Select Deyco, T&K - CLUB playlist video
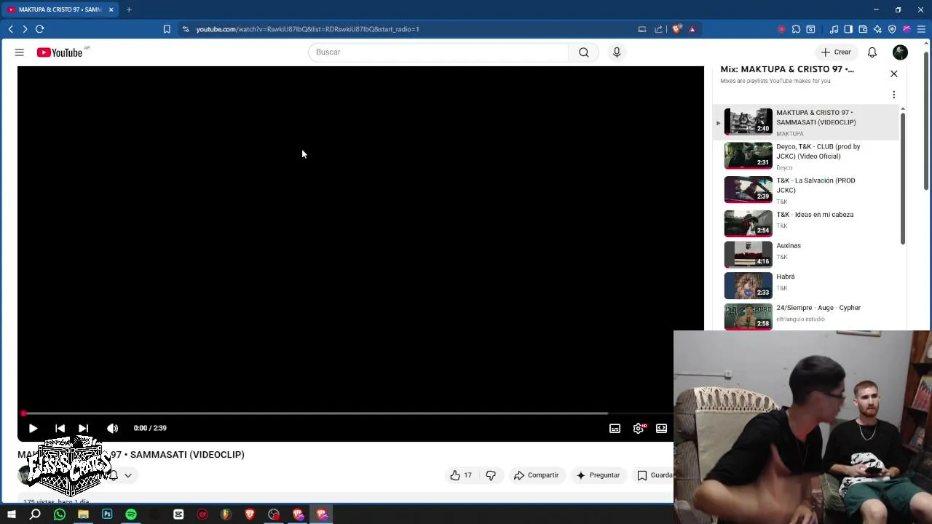932x524 pixels. click(x=807, y=156)
